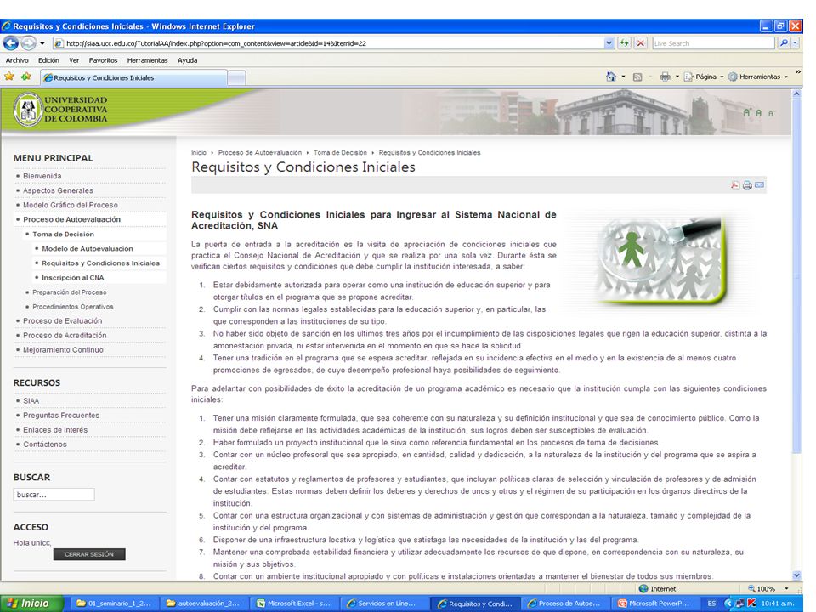Click the RSS feeds icon

(x=637, y=77)
